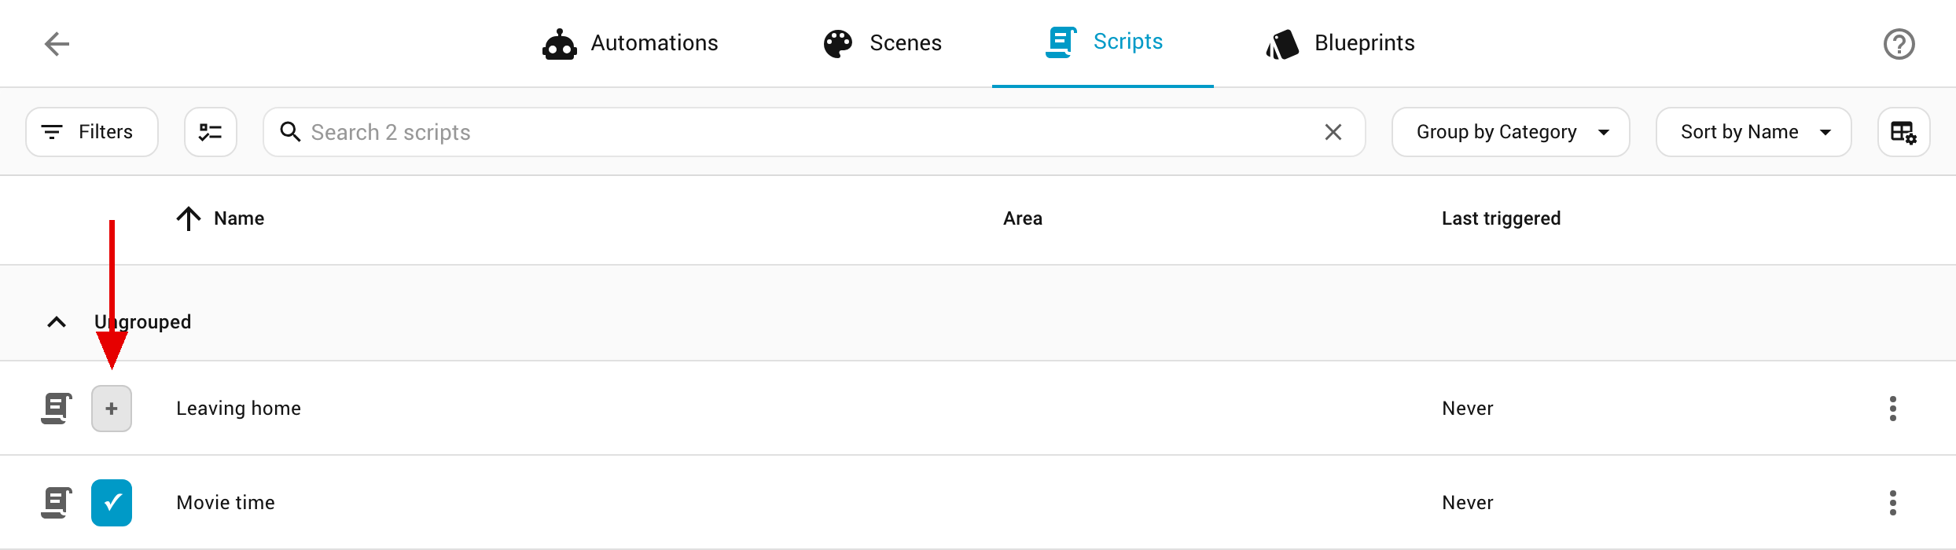Click the Area column header
This screenshot has height=550, width=1956.
[1023, 218]
